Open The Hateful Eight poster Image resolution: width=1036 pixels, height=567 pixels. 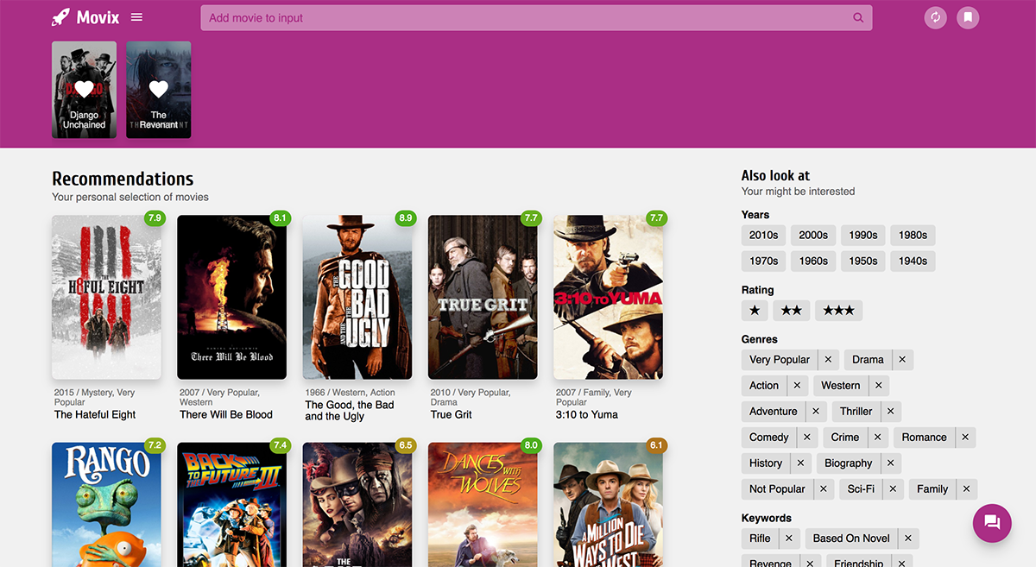tap(107, 297)
